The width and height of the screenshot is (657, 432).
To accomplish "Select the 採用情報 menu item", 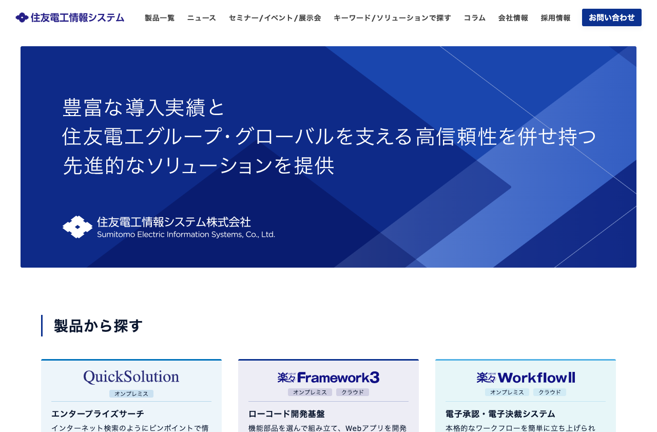I will [555, 17].
